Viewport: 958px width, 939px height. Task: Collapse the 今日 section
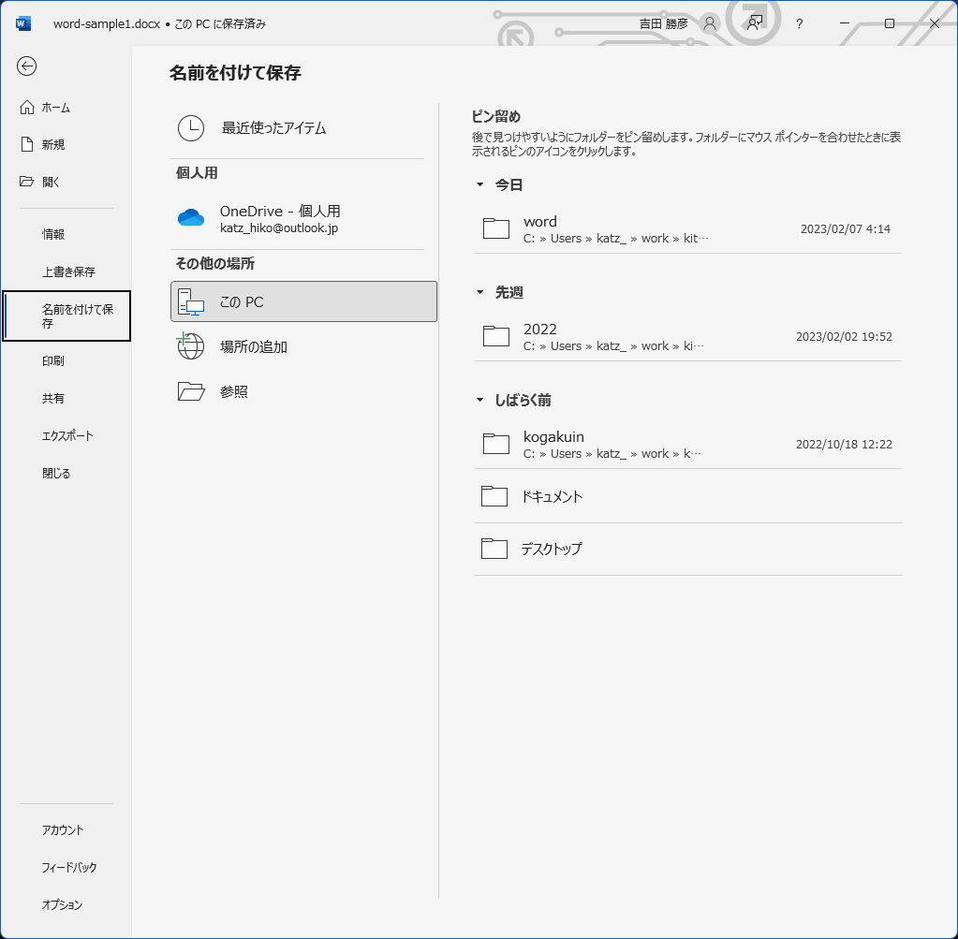480,185
